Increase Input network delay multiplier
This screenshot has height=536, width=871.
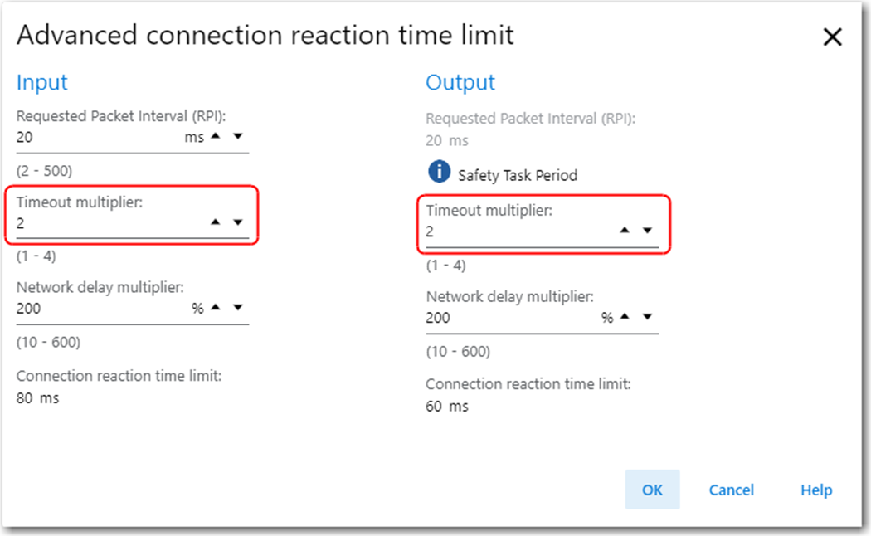(x=217, y=308)
